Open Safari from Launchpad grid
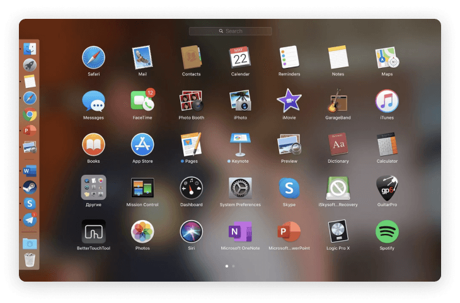This screenshot has height=303, width=460. [93, 57]
